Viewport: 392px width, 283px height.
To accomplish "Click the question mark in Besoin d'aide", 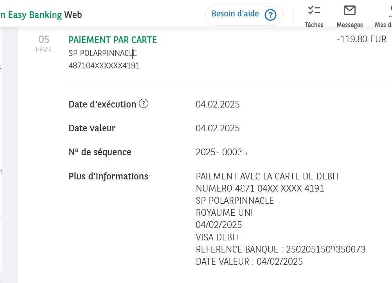I will [x=270, y=15].
